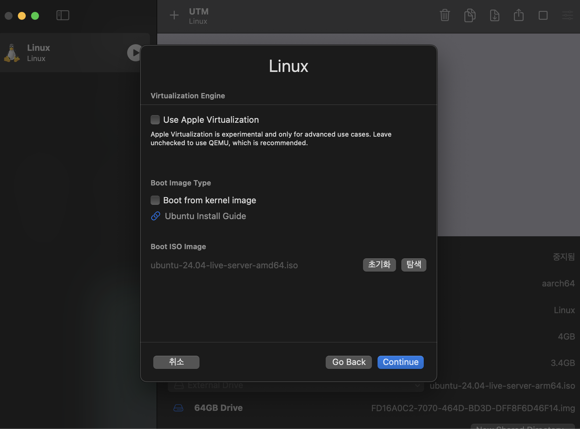
Task: Start the Linux VM play button
Action: coord(134,53)
